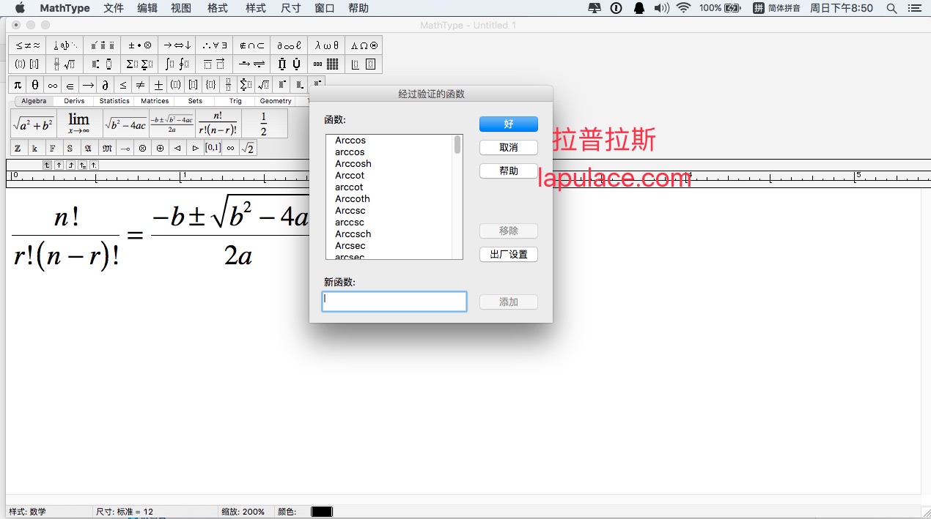The image size is (931, 519).
Task: Click the n!/r!(n-r)! combination formula tile
Action: 218,123
